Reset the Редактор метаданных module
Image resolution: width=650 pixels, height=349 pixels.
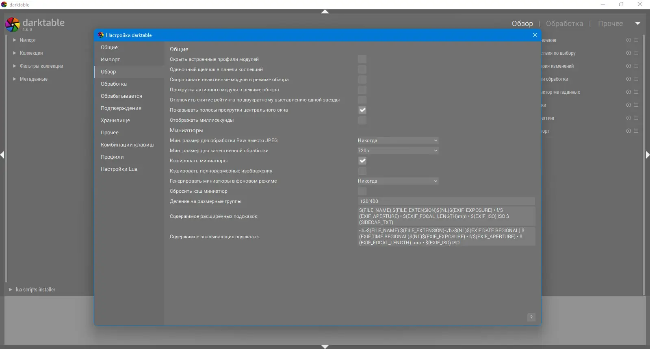coord(628,92)
